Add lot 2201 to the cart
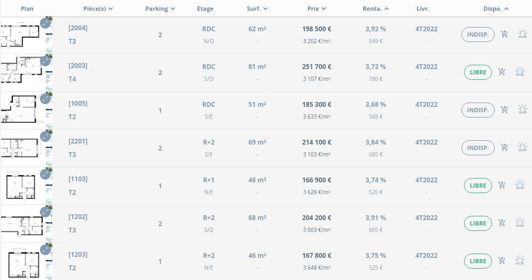The image size is (532, 280). (504, 148)
